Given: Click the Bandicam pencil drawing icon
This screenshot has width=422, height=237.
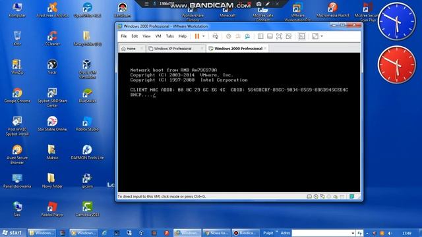Looking at the screenshot, I should pos(268,4).
